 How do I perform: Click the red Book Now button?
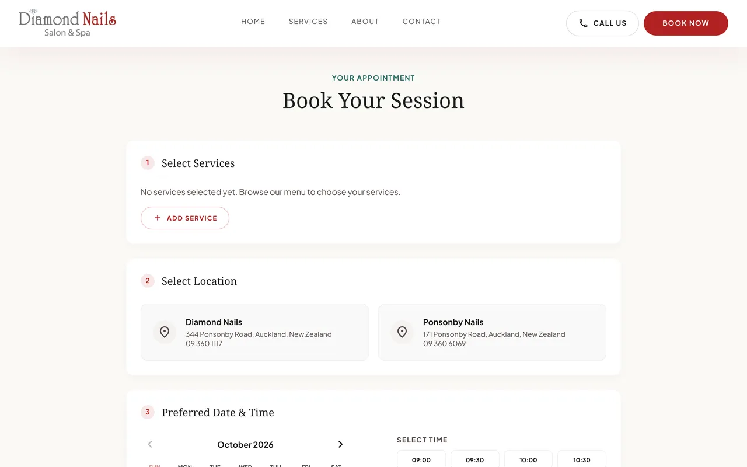point(686,23)
